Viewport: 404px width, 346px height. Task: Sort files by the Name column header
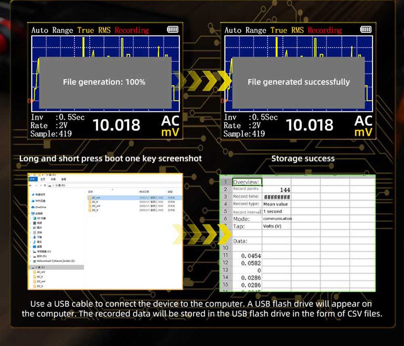[x=90, y=191]
